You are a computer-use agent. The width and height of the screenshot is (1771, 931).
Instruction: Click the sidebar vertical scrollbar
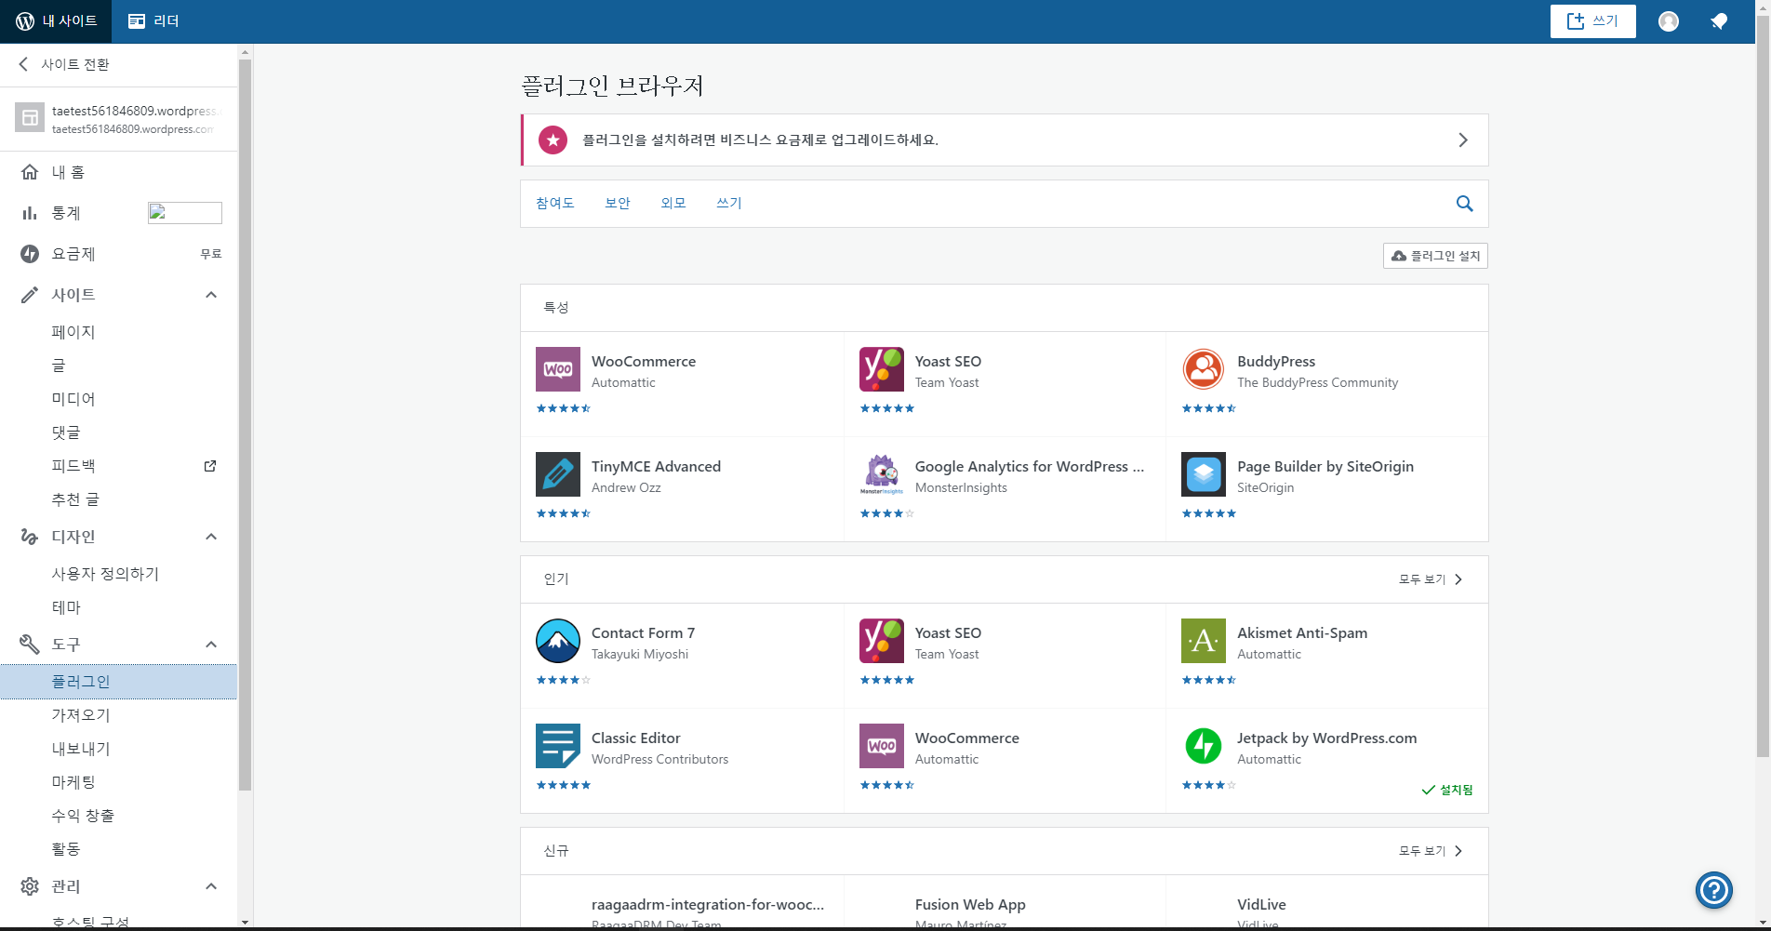click(245, 424)
